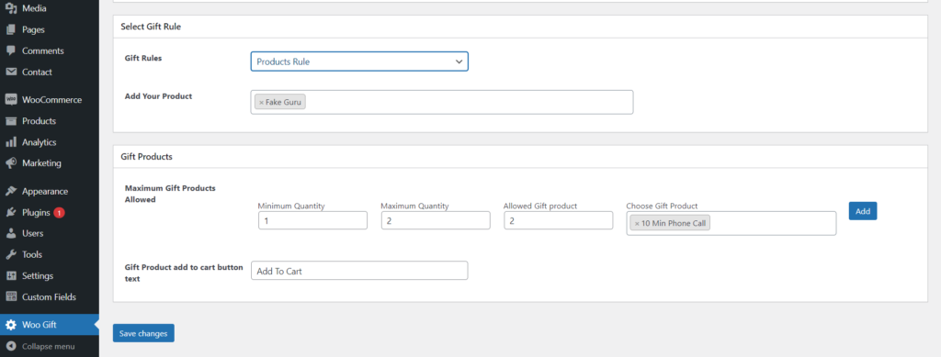Image resolution: width=941 pixels, height=357 pixels.
Task: Click the Minimum Quantity input field
Action: 312,220
